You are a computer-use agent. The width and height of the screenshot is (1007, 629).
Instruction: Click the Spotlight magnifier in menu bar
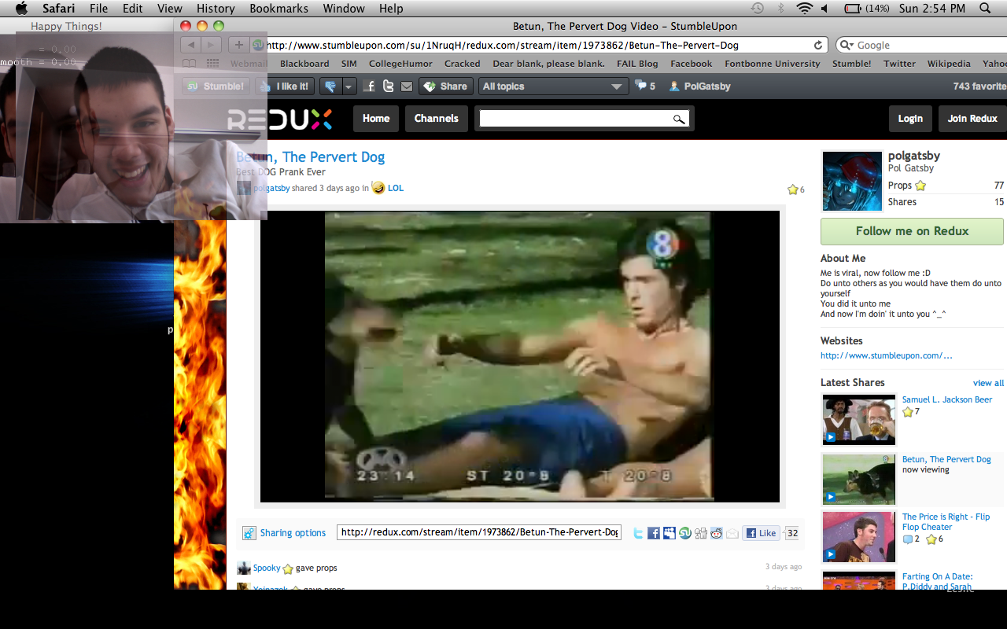[985, 9]
